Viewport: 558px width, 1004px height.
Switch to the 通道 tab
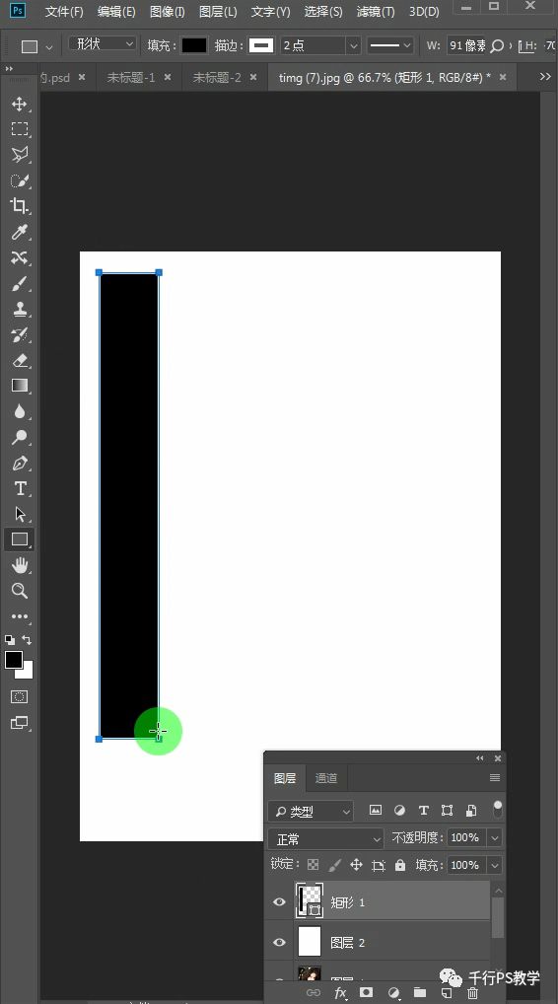point(325,778)
